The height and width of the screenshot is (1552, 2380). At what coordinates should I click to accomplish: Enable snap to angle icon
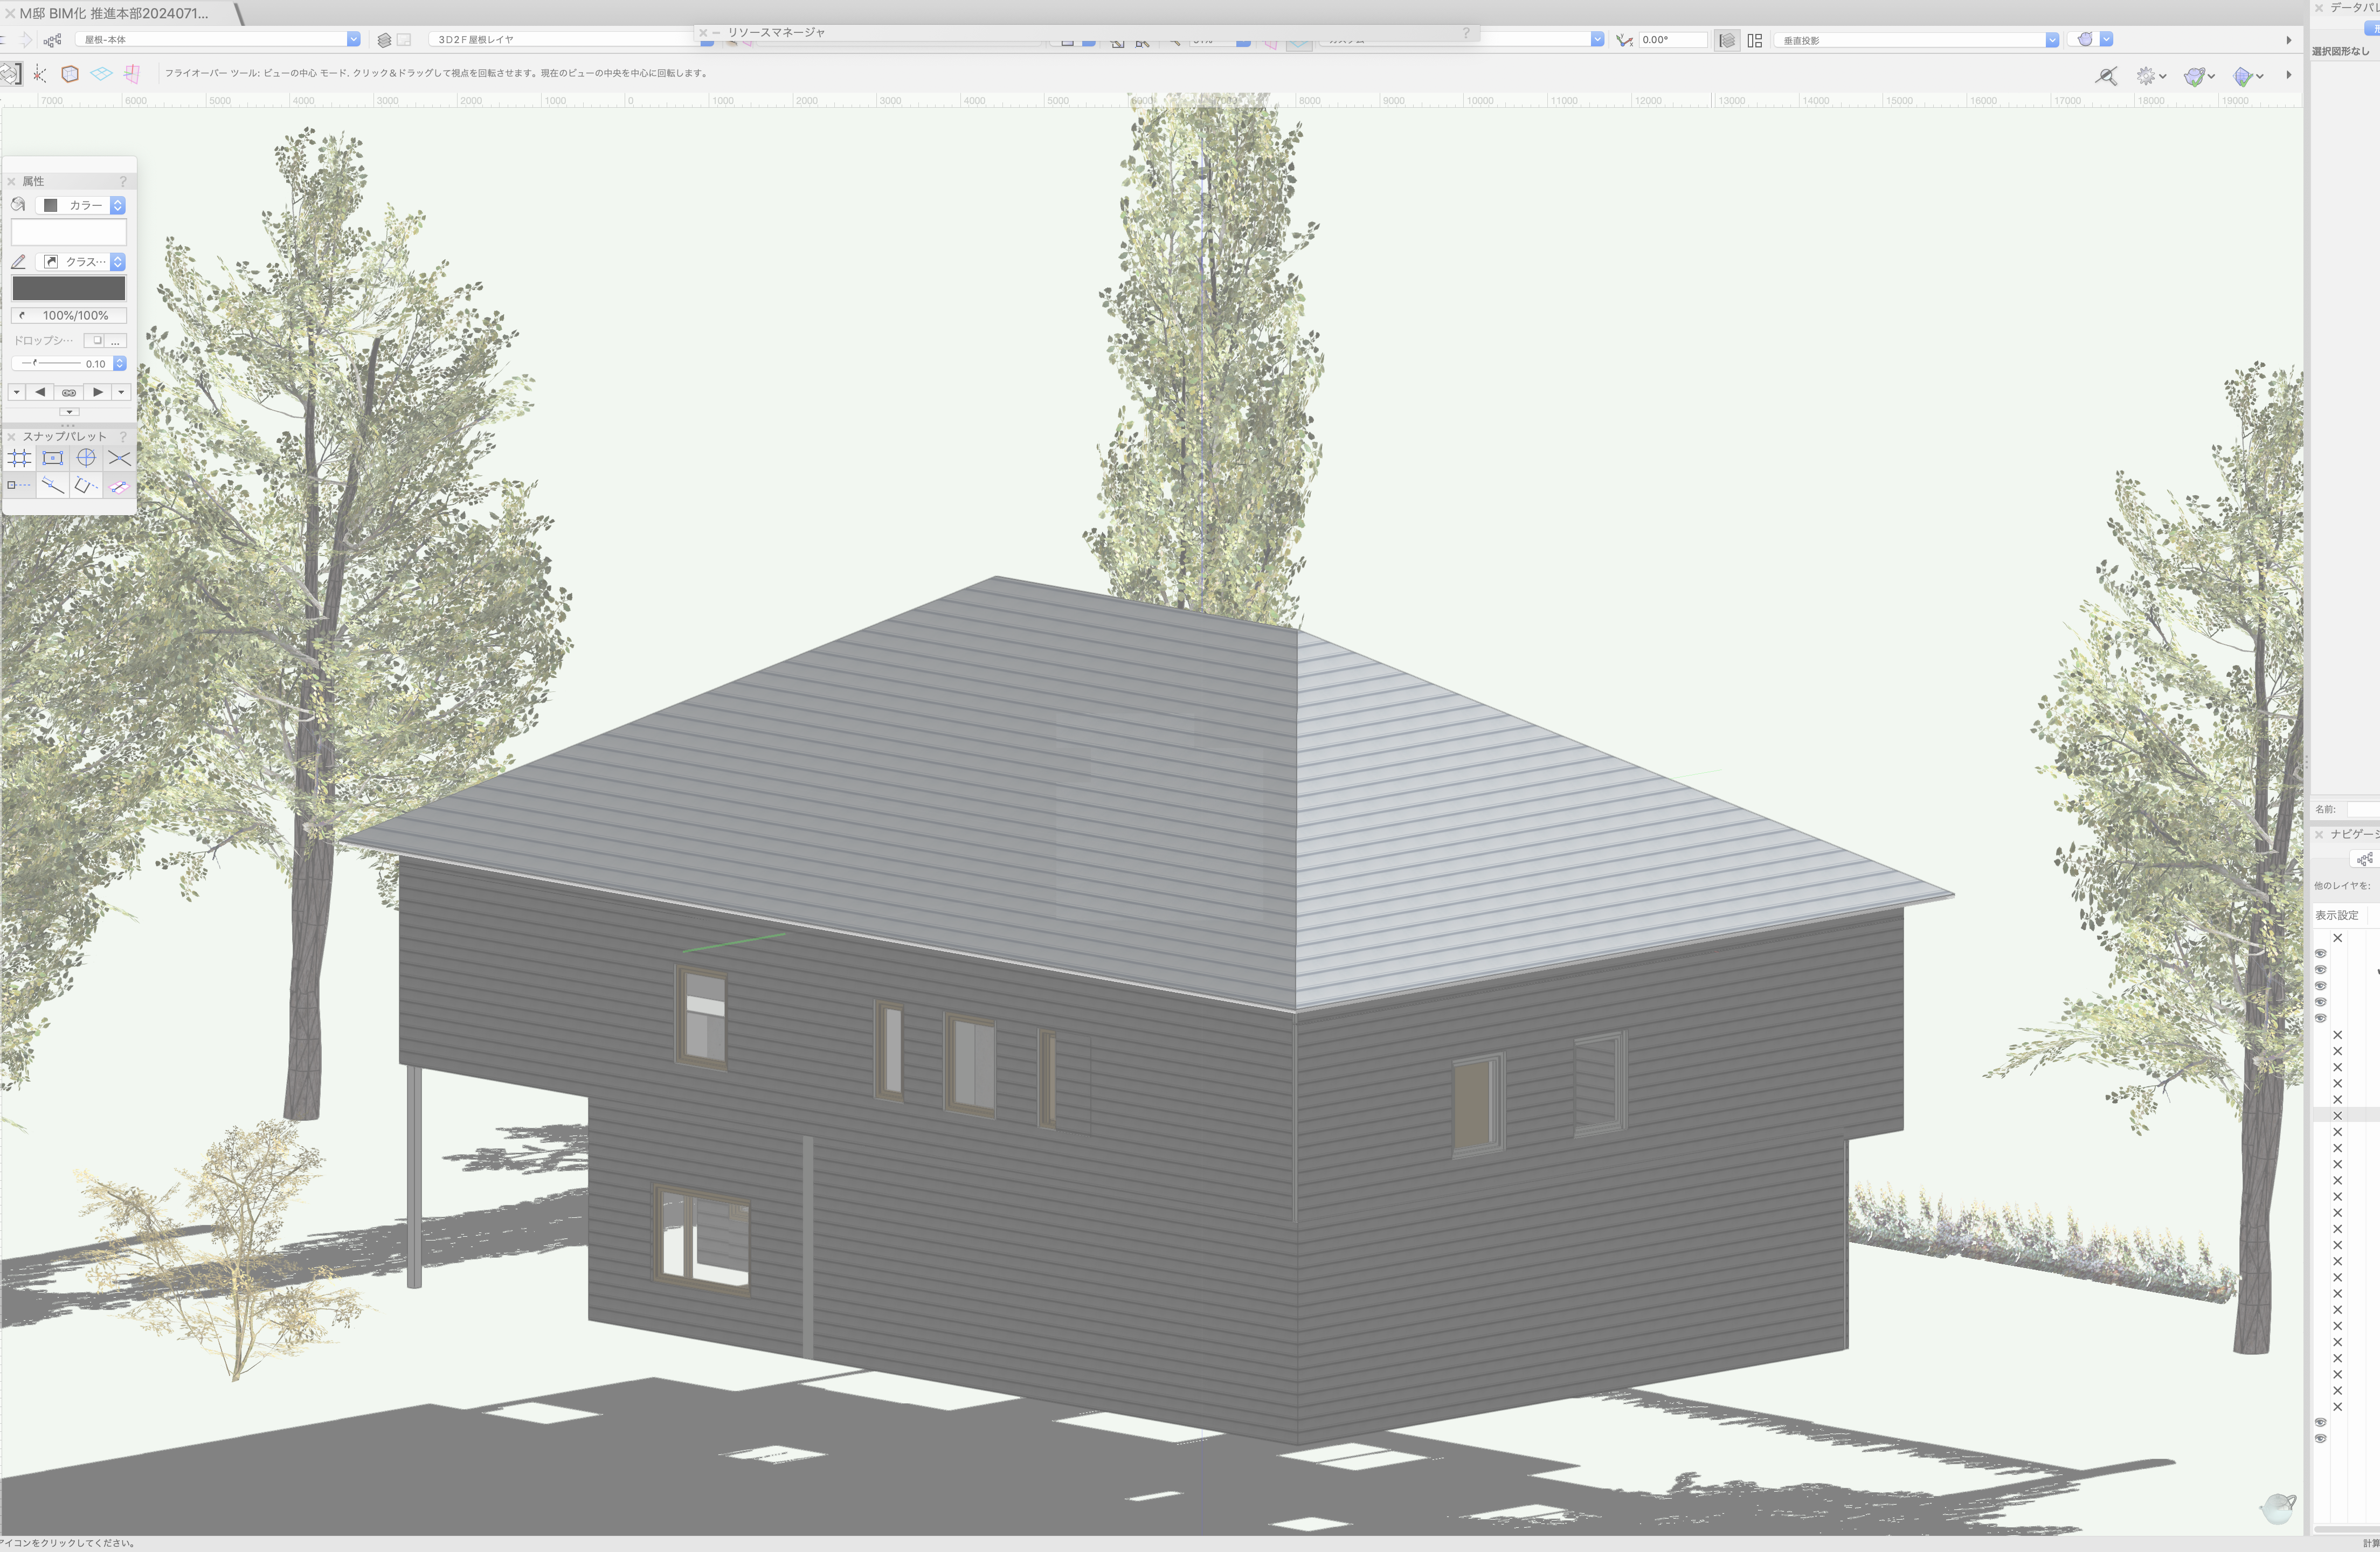(x=86, y=458)
